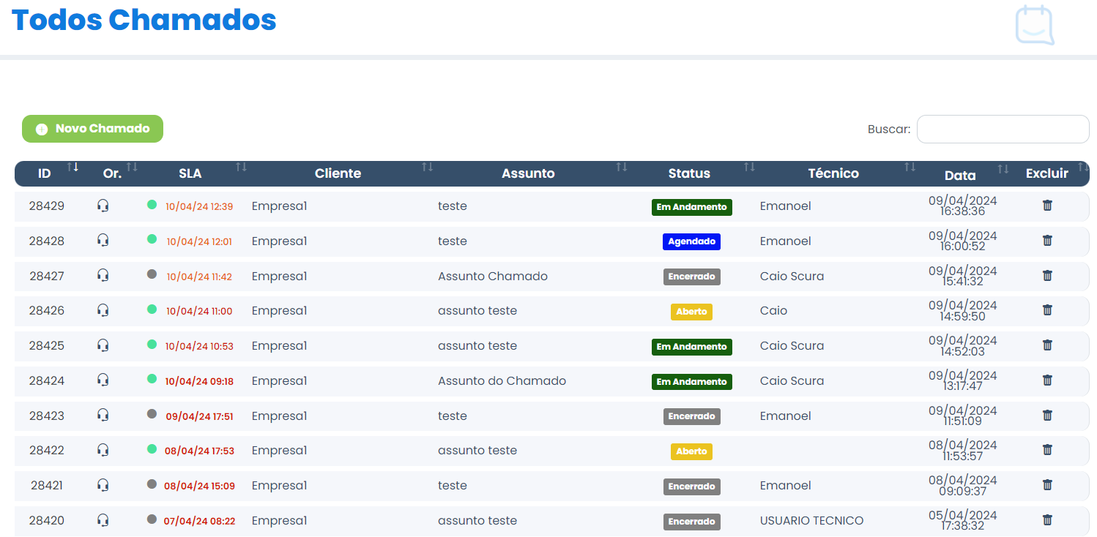Sort by Técnico column arrows
Screen dimensions: 1097x537
[910, 168]
